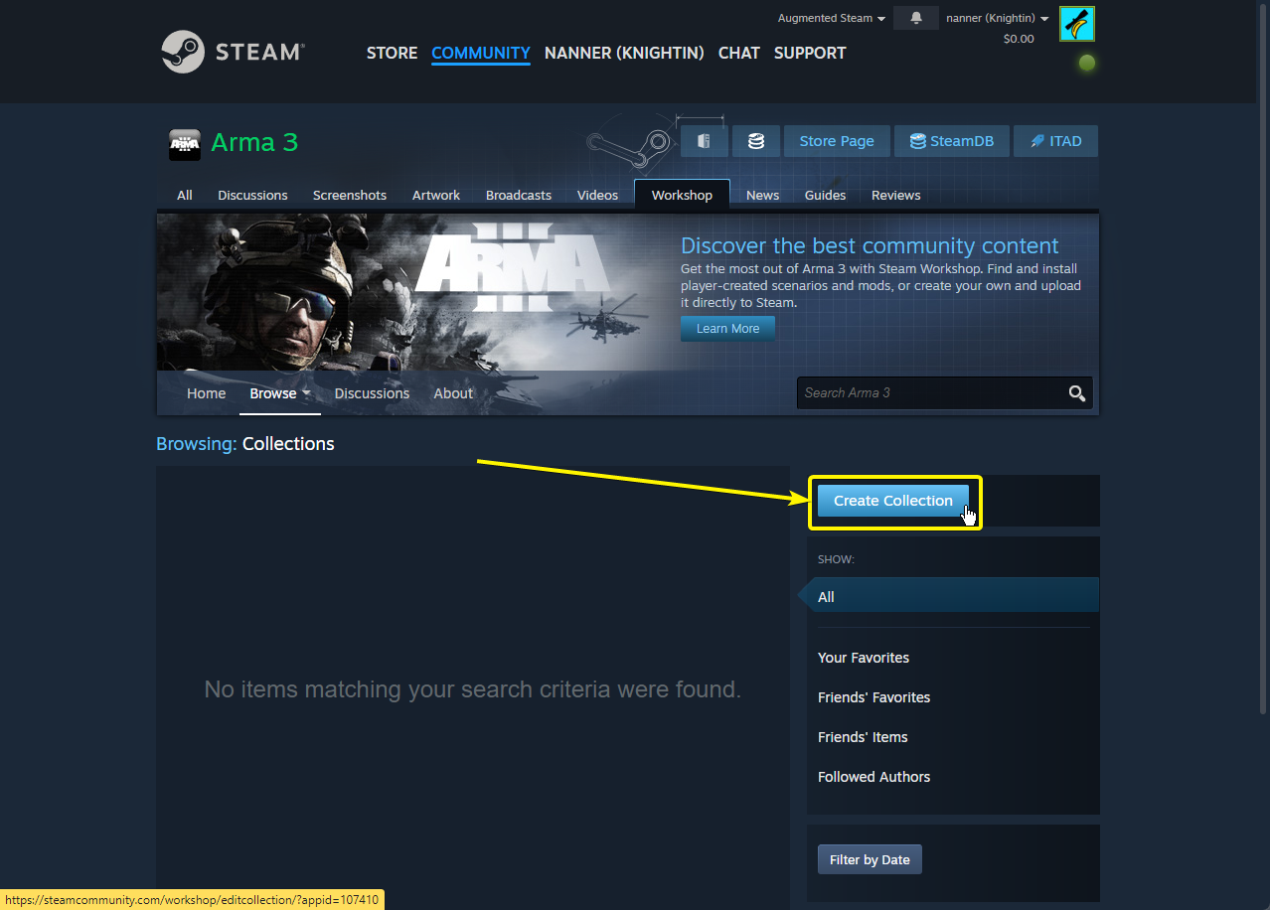Click the Arma 3 title link

point(254,142)
